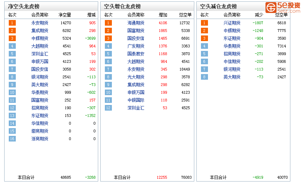Viewport: 303px width, 191px height.
Task: Select 国投安信 in 空头增仓龙虎榜
Action: point(136,38)
